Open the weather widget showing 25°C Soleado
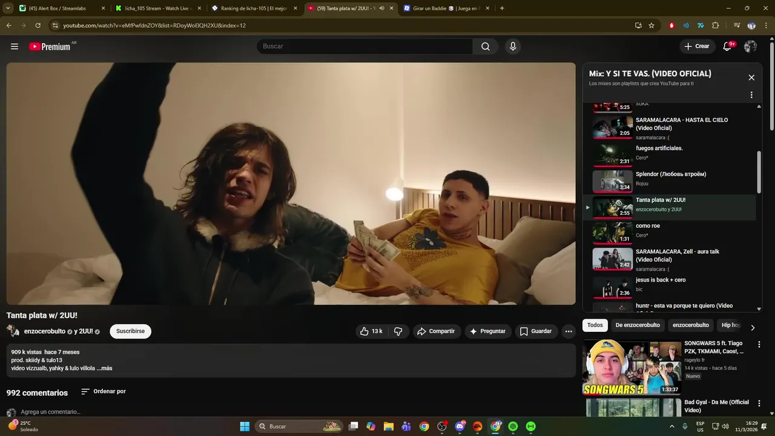This screenshot has width=775, height=436. click(x=23, y=426)
